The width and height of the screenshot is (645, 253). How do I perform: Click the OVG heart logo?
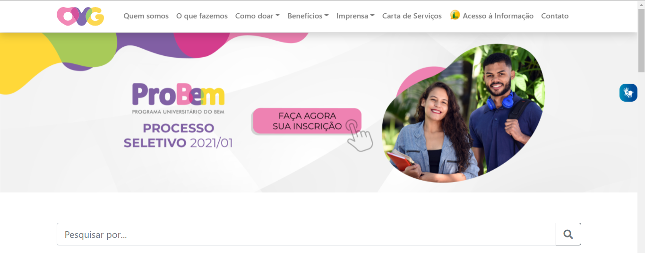point(80,16)
